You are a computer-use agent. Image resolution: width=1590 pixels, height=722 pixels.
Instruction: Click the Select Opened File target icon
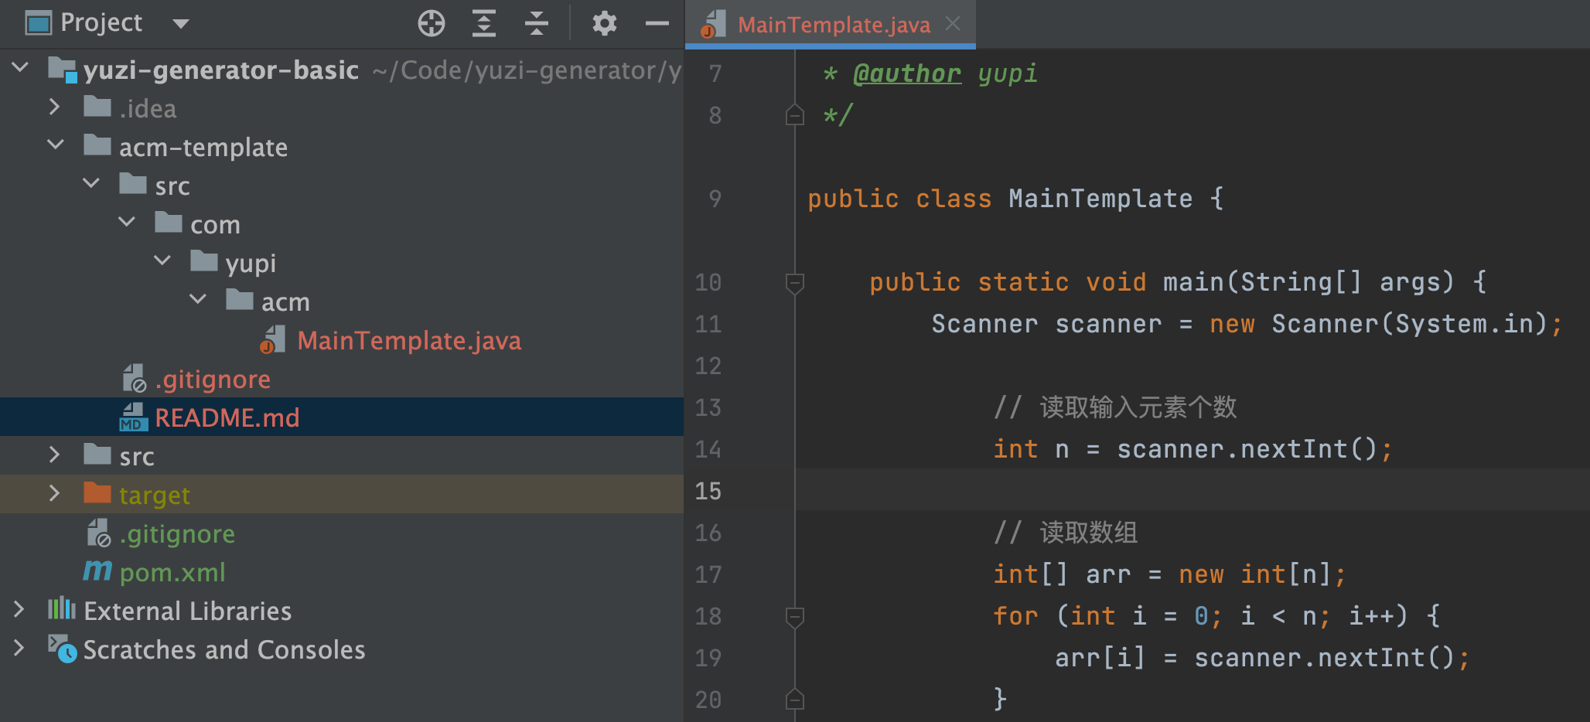431,24
